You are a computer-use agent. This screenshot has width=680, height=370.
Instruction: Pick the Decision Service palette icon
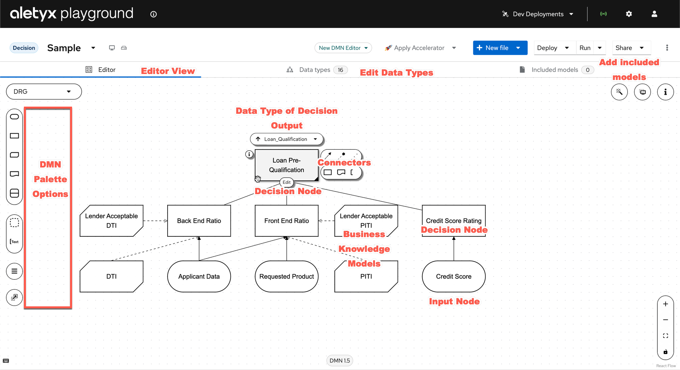coord(14,193)
